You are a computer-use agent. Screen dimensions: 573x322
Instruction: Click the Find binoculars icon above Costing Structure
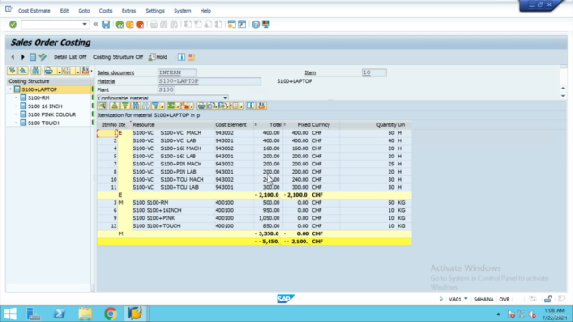click(x=36, y=71)
